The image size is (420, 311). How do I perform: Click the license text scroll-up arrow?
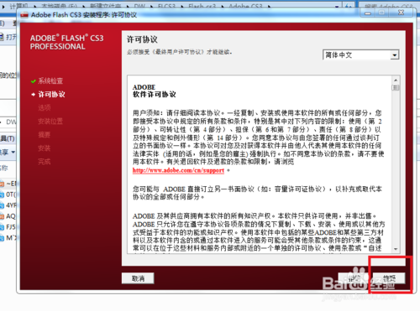click(396, 80)
